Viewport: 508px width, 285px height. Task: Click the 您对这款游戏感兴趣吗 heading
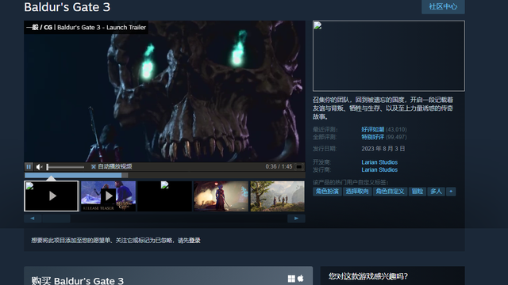click(x=368, y=276)
